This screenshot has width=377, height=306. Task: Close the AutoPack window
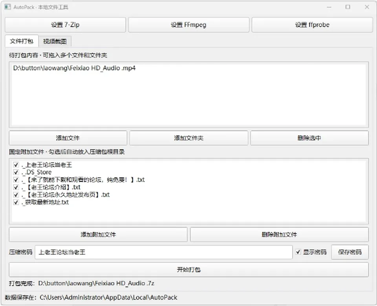point(367,7)
